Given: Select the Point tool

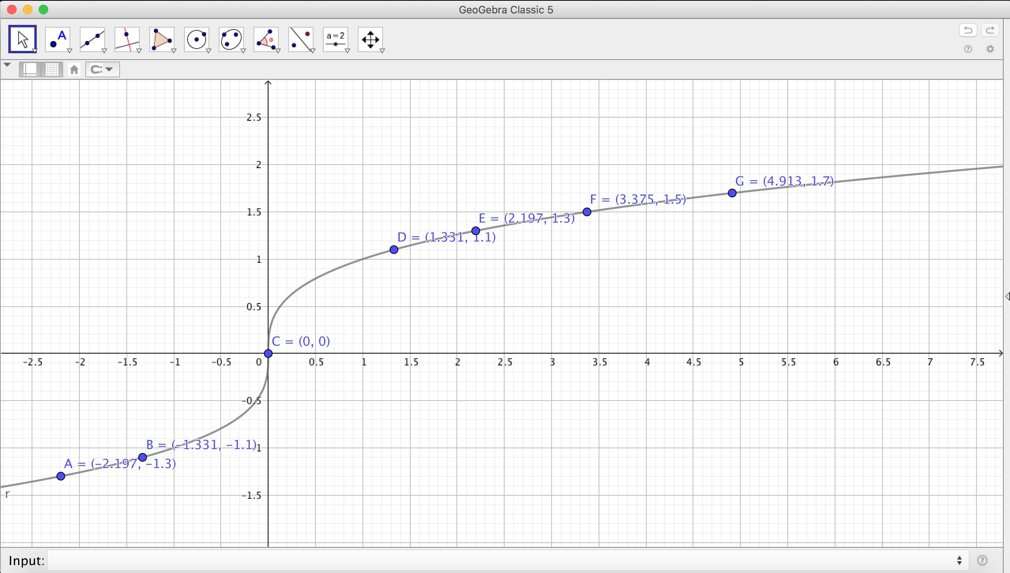Looking at the screenshot, I should pyautogui.click(x=58, y=39).
